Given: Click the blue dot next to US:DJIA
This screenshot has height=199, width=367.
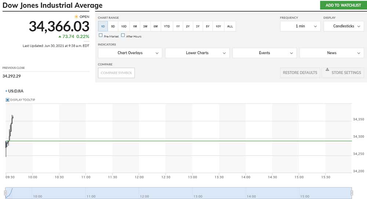Looking at the screenshot, I should click(x=6, y=91).
